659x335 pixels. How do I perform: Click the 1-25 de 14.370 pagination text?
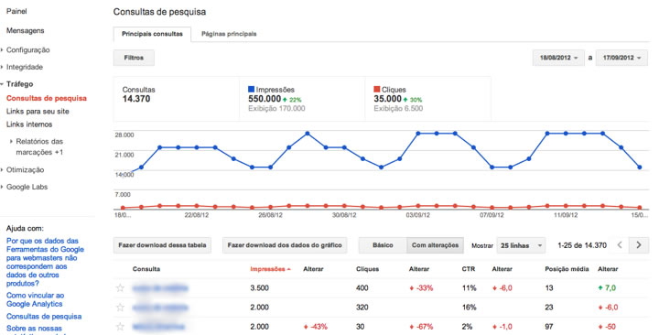582,245
